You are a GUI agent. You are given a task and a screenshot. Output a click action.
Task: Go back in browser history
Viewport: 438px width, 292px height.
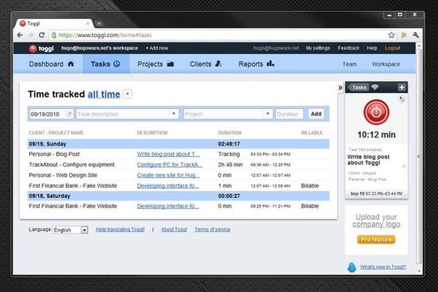tap(20, 35)
